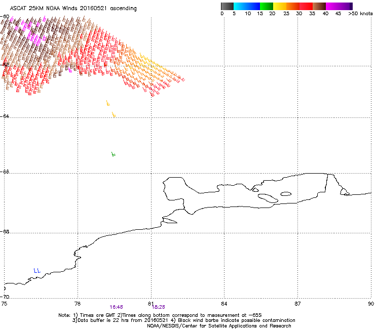Screen dimensions: 375x329
Task: Click the 'Data buffer is 22 hrs' note line
Action: [183, 320]
